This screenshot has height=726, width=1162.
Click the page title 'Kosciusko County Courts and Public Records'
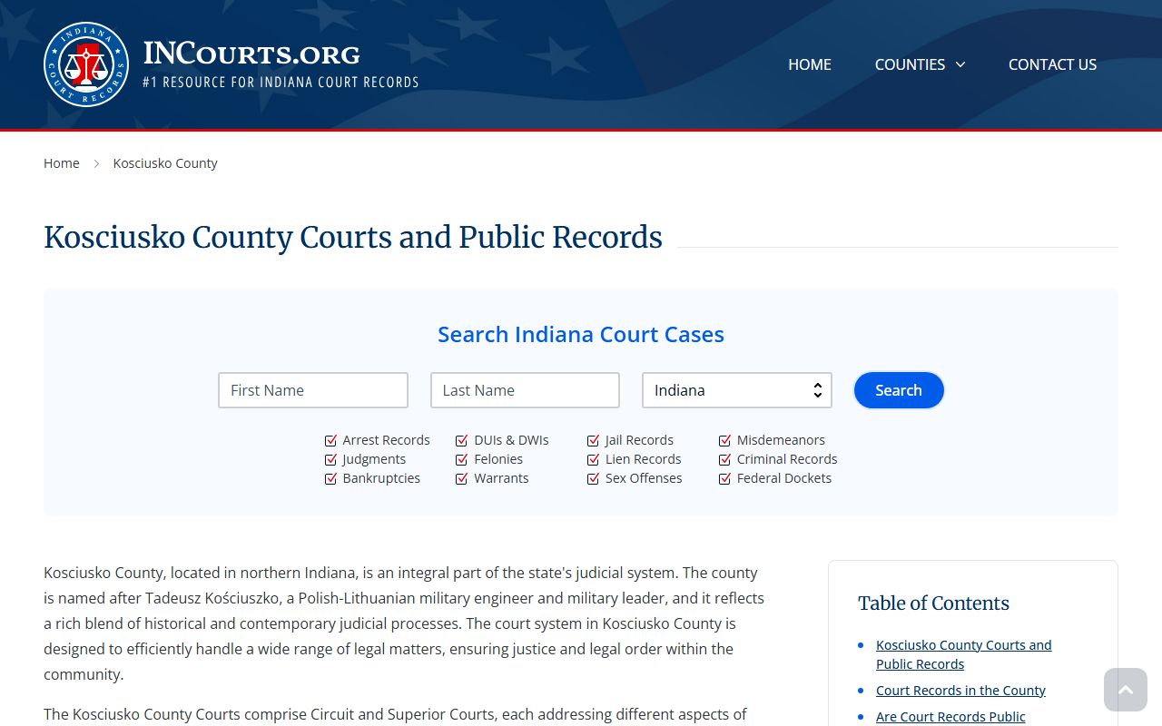point(353,237)
